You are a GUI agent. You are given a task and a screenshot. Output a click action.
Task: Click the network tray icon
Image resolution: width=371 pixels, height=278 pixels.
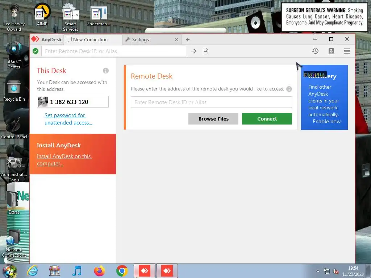coord(326,271)
